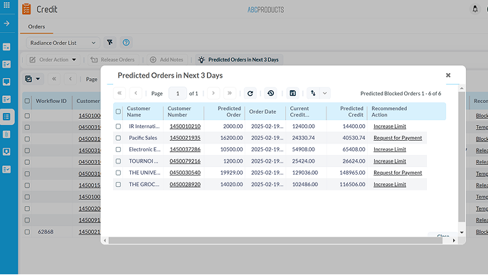Expand sidebar with the arrow icon
The height and width of the screenshot is (275, 488).
pyautogui.click(x=6, y=23)
